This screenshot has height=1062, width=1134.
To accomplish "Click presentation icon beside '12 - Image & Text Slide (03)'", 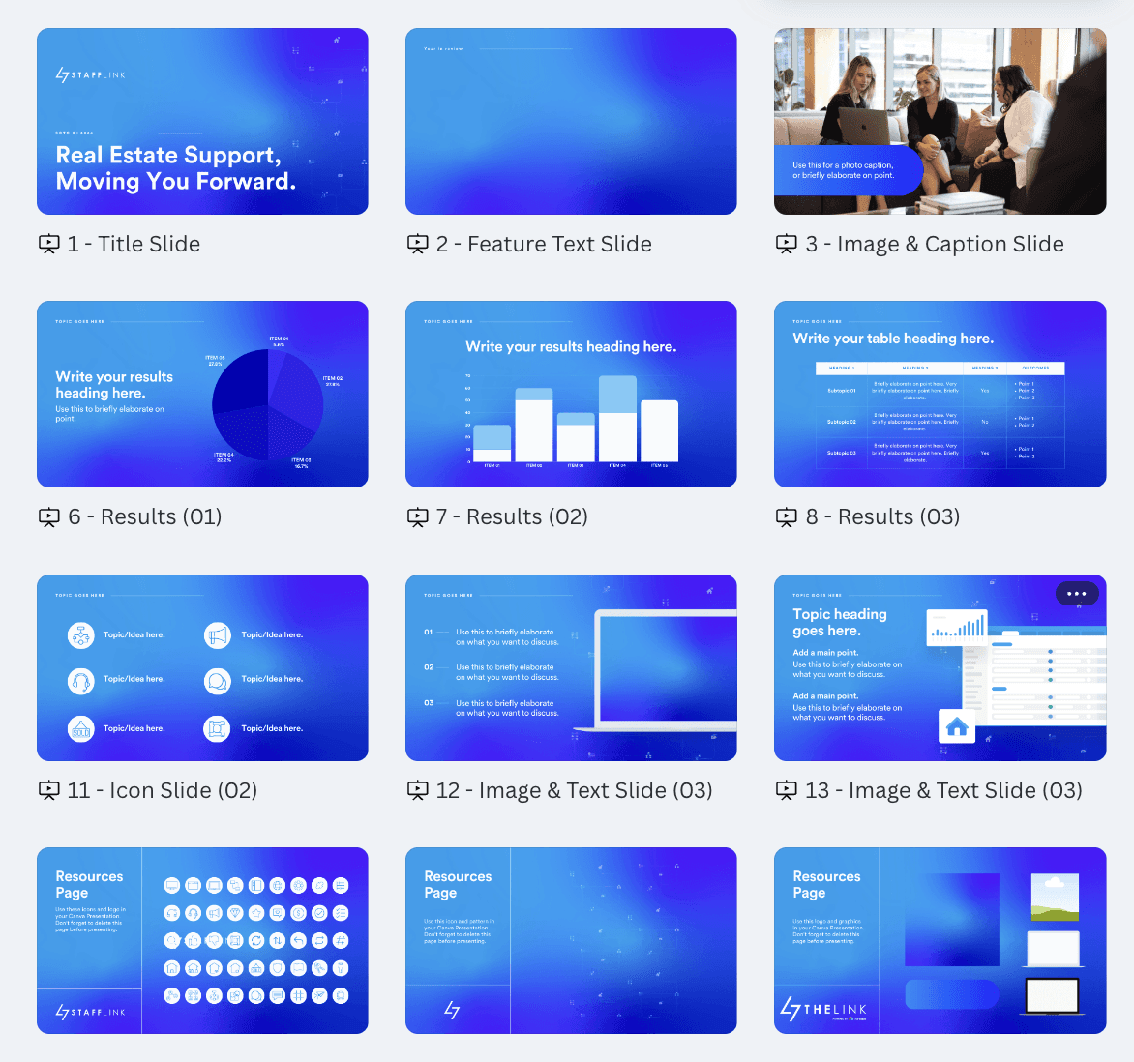I will click(x=418, y=791).
